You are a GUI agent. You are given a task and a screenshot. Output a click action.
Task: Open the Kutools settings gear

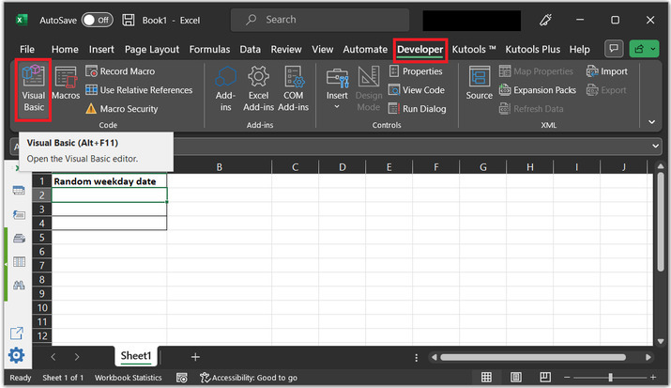pyautogui.click(x=17, y=355)
